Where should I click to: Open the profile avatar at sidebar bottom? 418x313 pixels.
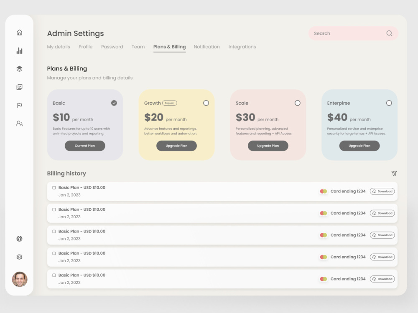(19, 280)
